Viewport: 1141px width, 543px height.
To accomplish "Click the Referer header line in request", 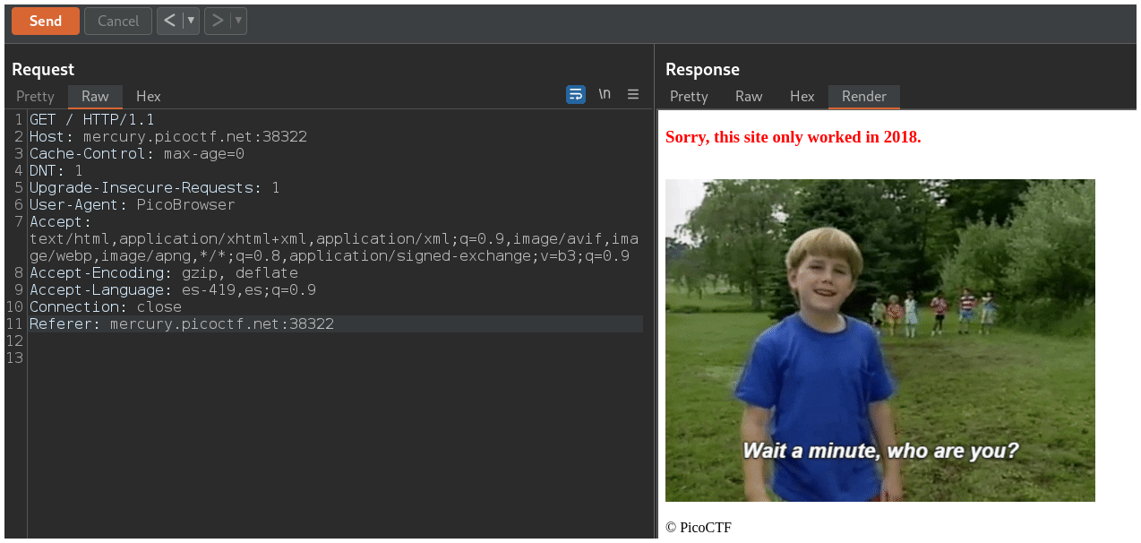I will 181,323.
